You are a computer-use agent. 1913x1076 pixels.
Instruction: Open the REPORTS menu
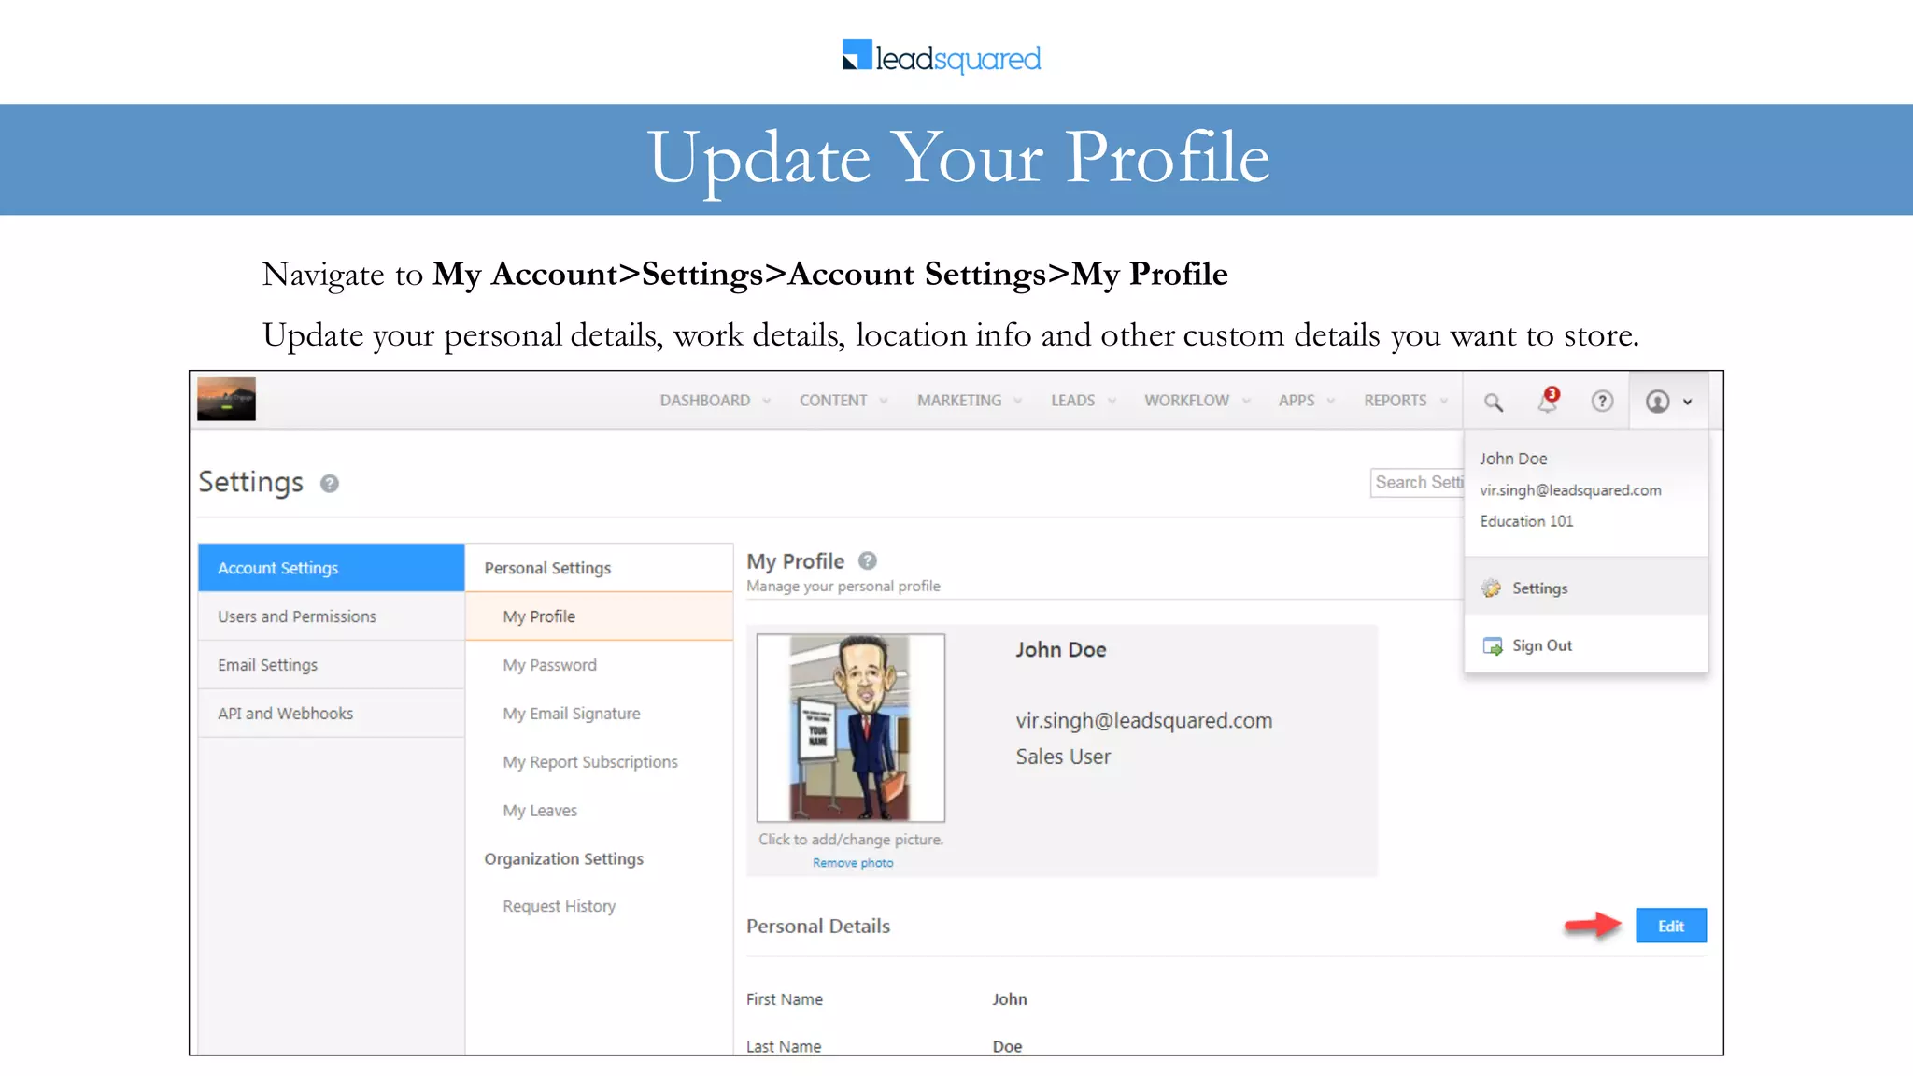(1396, 400)
